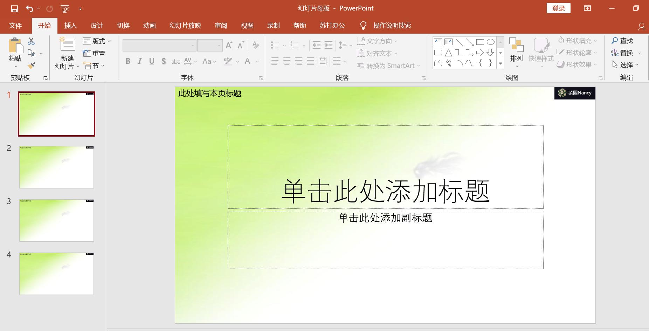The height and width of the screenshot is (331, 649).
Task: Switch to the 插入 ribbon tab
Action: 70,25
